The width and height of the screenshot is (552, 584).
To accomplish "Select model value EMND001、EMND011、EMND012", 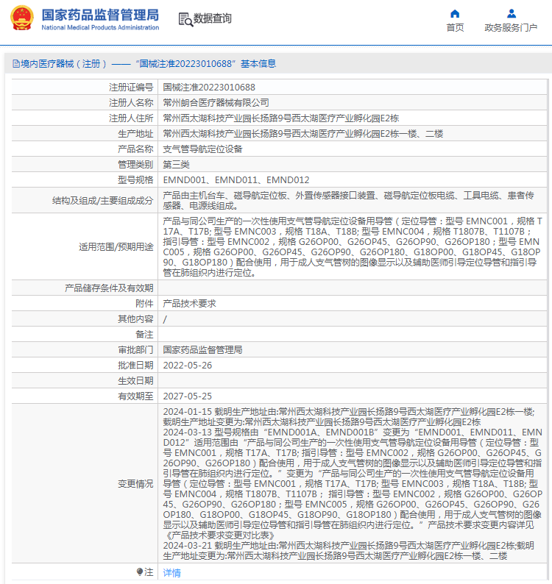I will [x=236, y=180].
